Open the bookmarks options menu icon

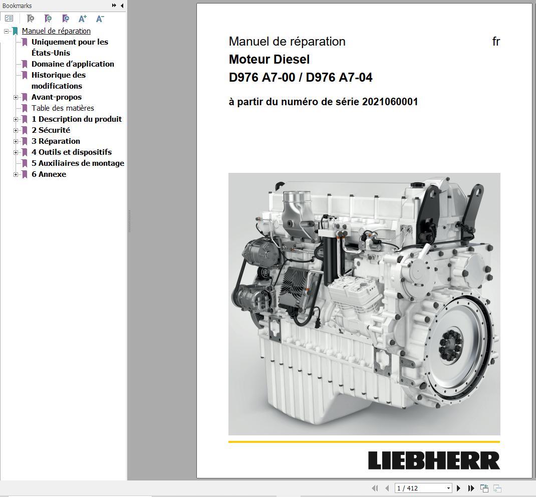click(9, 19)
